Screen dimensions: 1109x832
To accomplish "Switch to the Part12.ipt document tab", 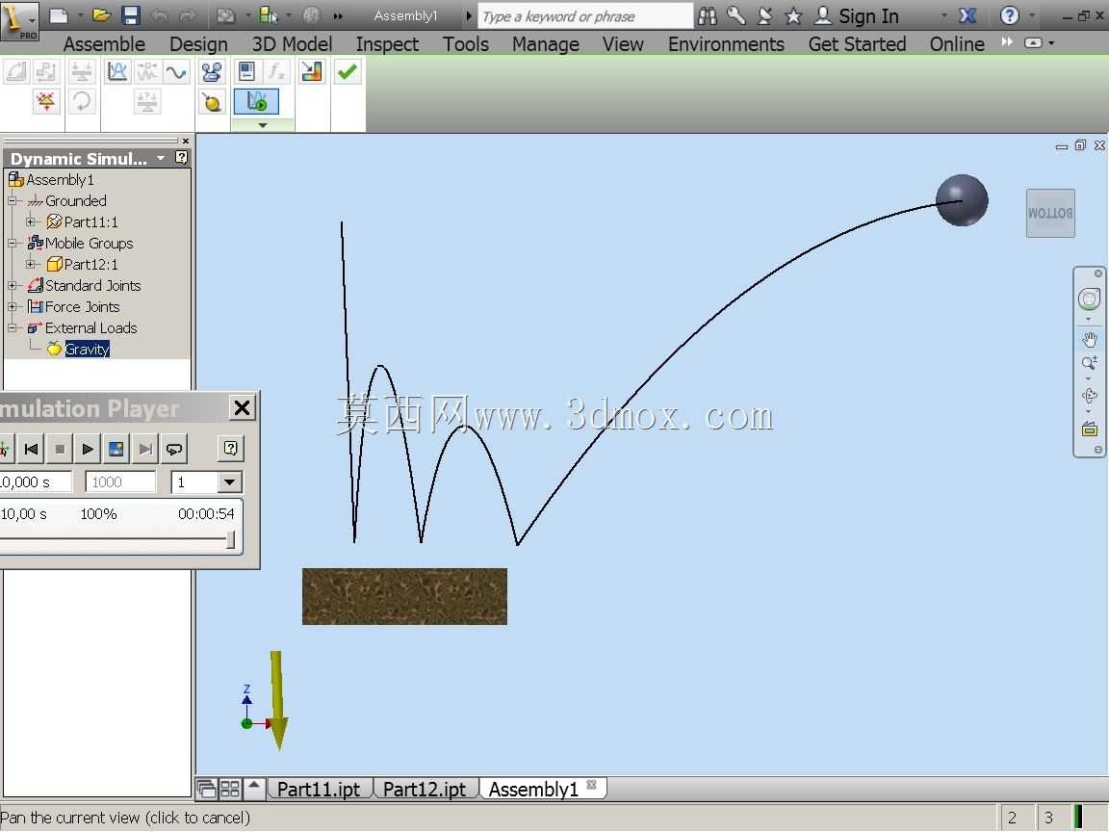I will pyautogui.click(x=425, y=789).
